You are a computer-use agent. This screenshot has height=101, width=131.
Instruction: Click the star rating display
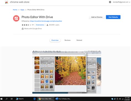[x=26, y=25]
